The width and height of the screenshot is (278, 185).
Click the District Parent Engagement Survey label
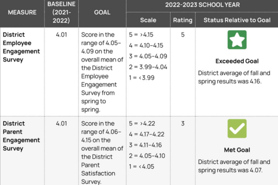tap(18, 136)
